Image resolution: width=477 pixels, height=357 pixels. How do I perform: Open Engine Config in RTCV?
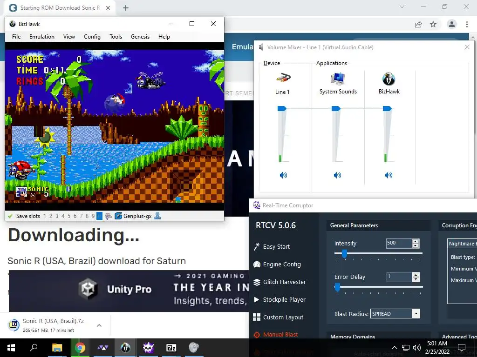pos(282,264)
